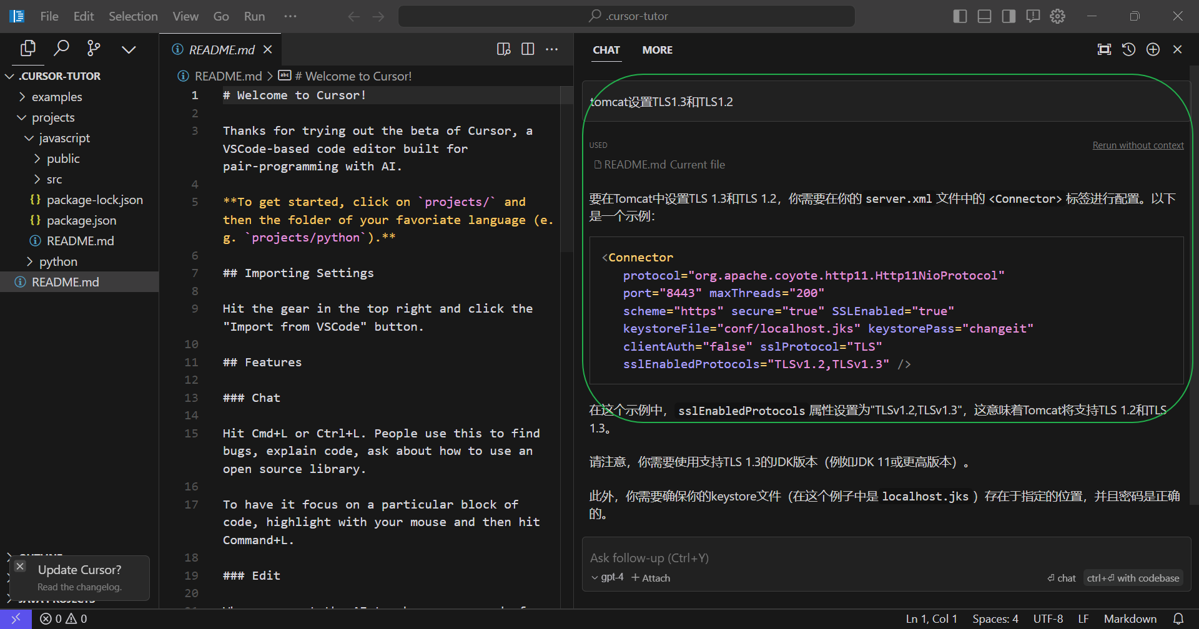Click the Cursor app logo icon
Image resolution: width=1199 pixels, height=629 pixels.
pos(17,16)
